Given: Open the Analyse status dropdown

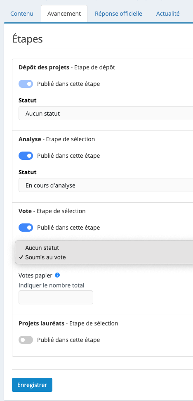Looking at the screenshot, I should (106, 185).
